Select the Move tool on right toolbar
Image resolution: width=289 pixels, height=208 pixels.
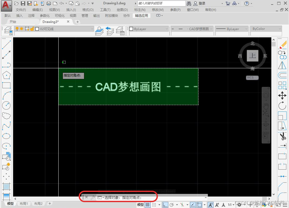[x=282, y=95]
